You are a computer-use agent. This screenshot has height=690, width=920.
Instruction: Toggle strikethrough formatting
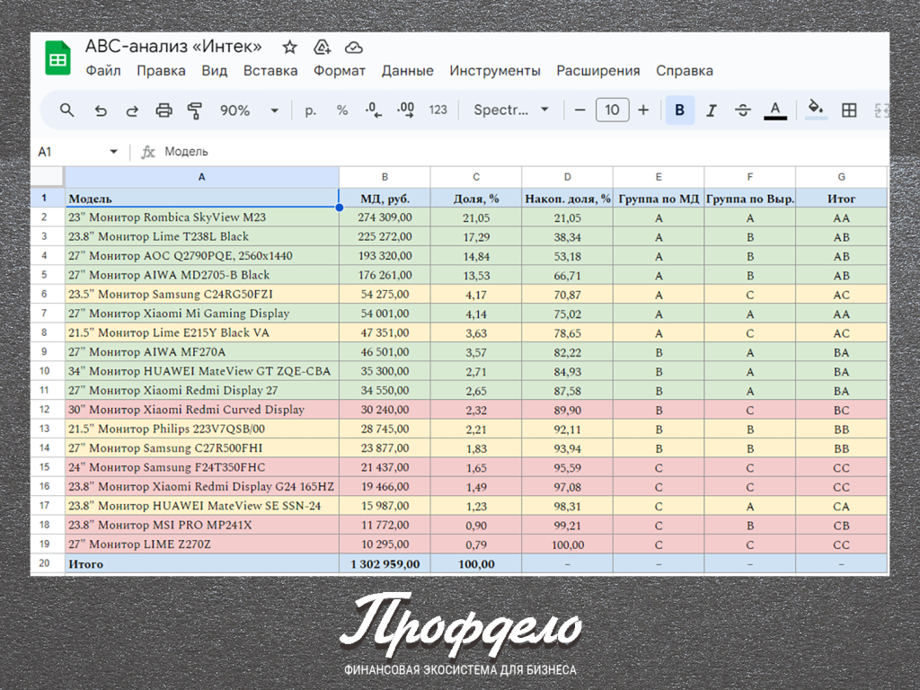click(743, 111)
